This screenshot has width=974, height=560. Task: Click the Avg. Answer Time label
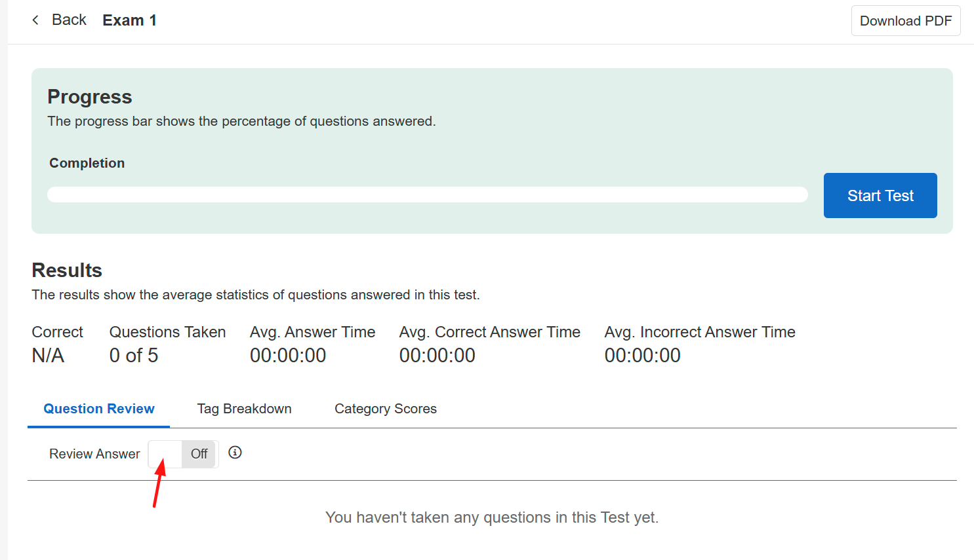pyautogui.click(x=312, y=332)
